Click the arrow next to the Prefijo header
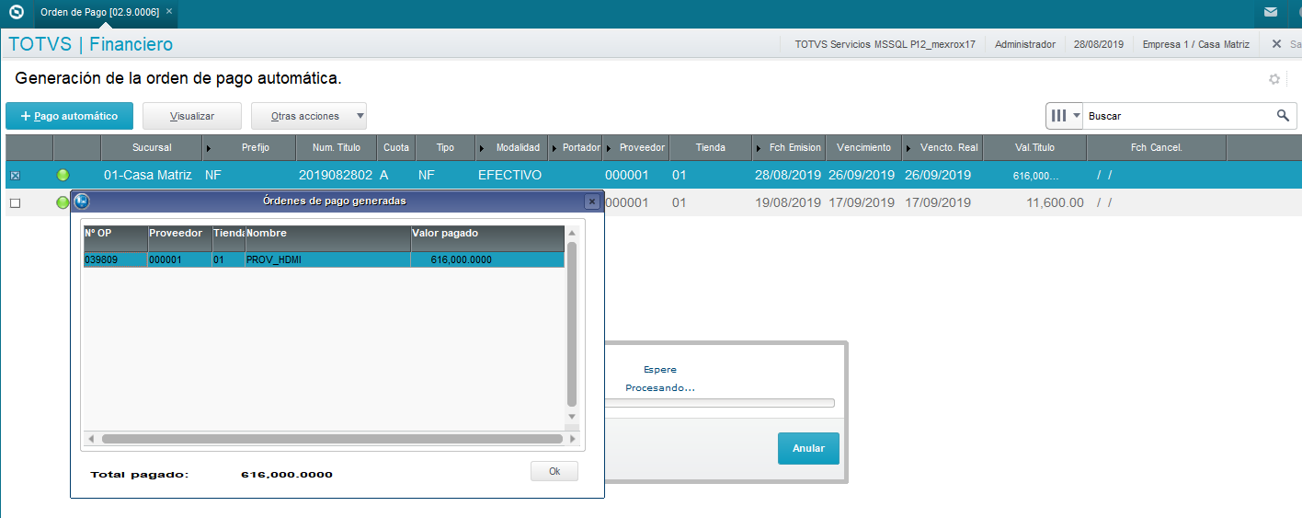The image size is (1302, 518). click(208, 148)
